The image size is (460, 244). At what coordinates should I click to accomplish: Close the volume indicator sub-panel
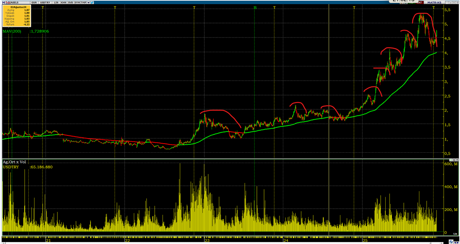(457, 160)
